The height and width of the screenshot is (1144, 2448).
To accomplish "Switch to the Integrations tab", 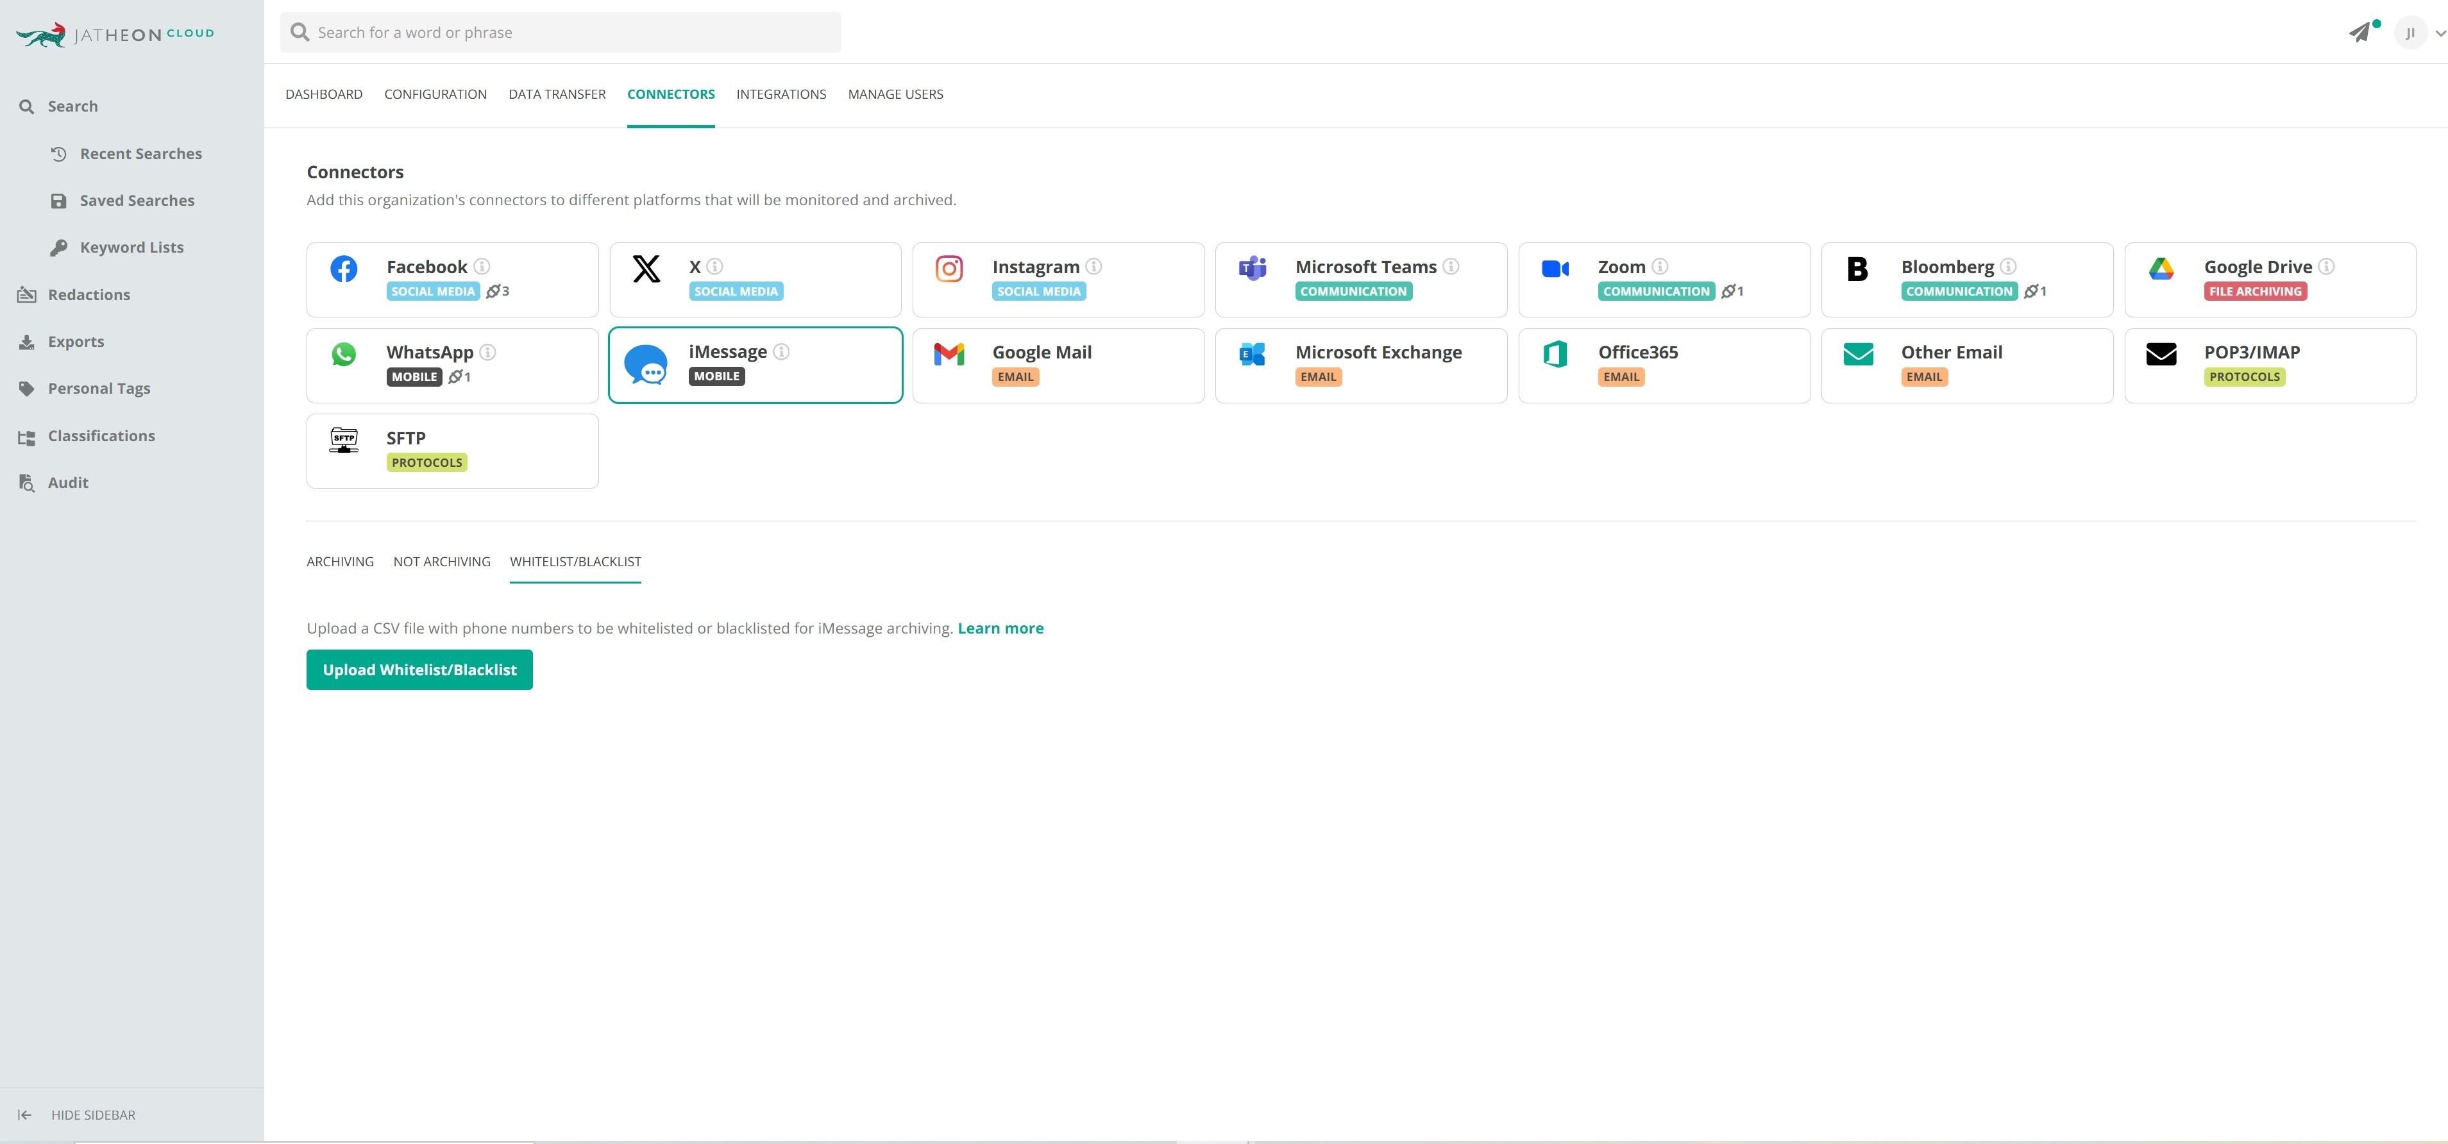I will click(781, 94).
